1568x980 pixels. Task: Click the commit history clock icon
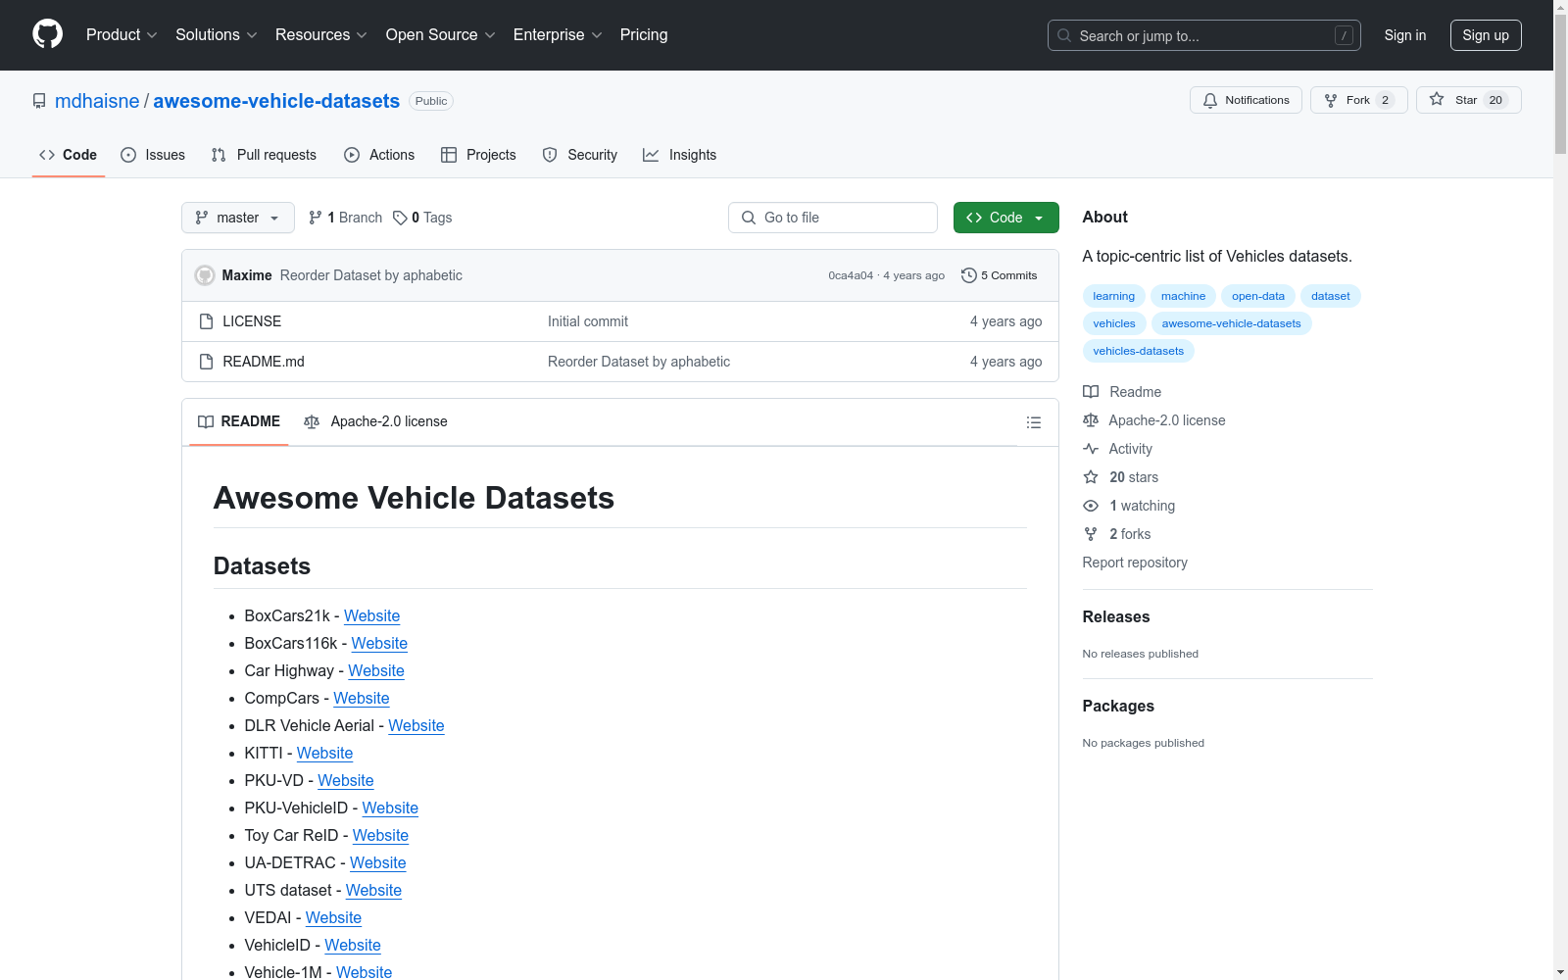click(968, 275)
